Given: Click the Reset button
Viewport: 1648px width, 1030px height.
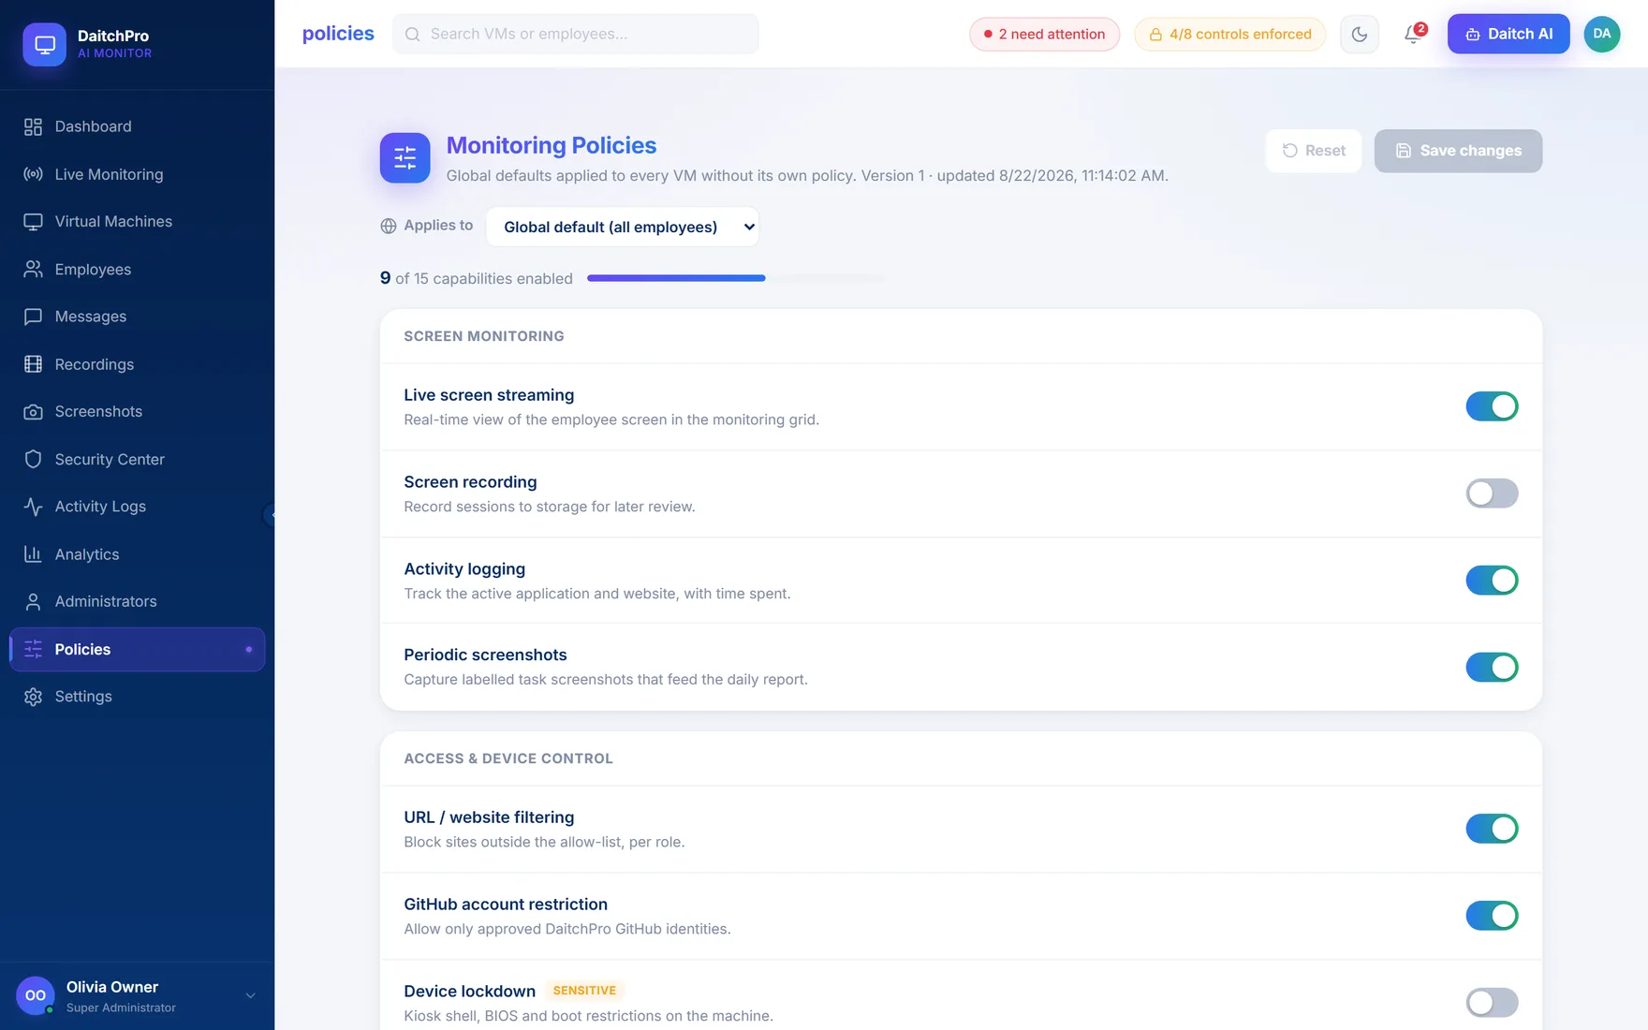Looking at the screenshot, I should point(1313,151).
